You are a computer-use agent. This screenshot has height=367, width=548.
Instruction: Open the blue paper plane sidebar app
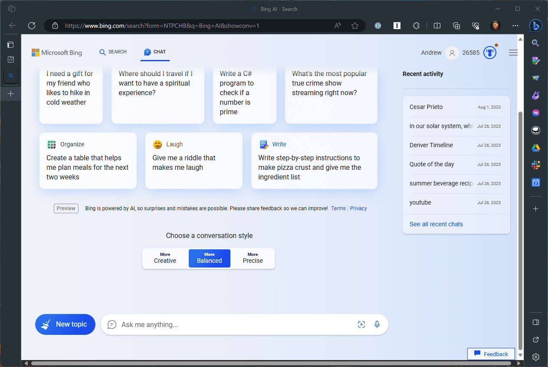coord(535,78)
